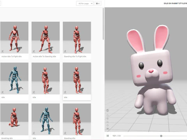Screen dimensions: 187x140
Task: Select the Action Idle To Fight Idle thumbnail
Action: click(14, 38)
